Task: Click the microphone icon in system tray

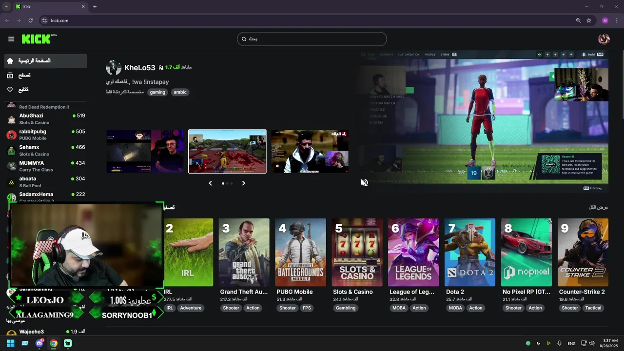Action: (x=559, y=343)
